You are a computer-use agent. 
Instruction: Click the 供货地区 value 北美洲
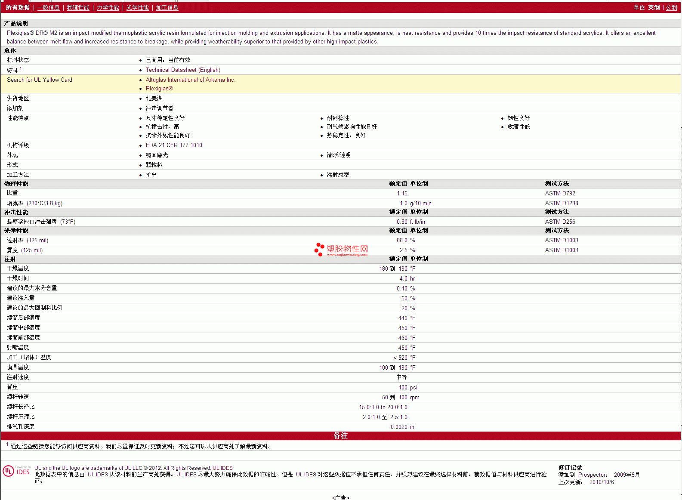pyautogui.click(x=154, y=99)
